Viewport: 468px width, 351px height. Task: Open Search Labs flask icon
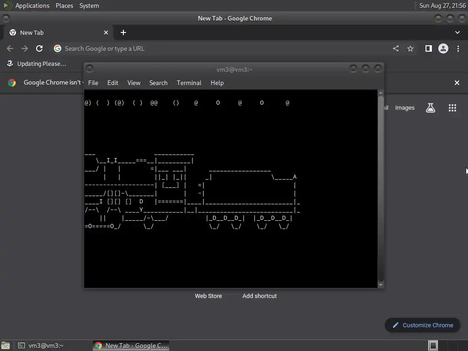tap(431, 108)
